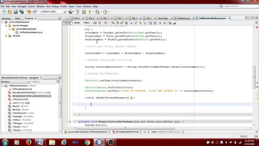259x146 pixels.
Task: Open the File menu
Action: click(2, 6)
